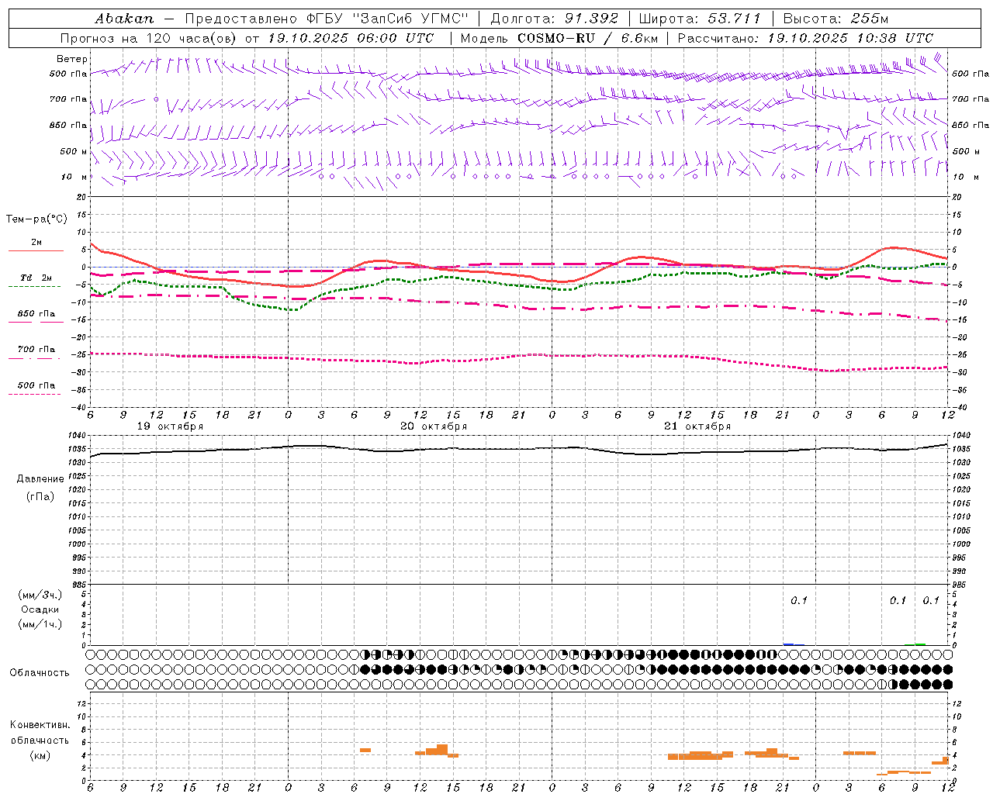Click the 500 м wind level label on left
The image size is (993, 794).
[74, 151]
